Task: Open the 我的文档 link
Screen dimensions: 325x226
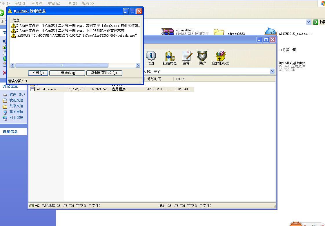Action: (x=16, y=100)
